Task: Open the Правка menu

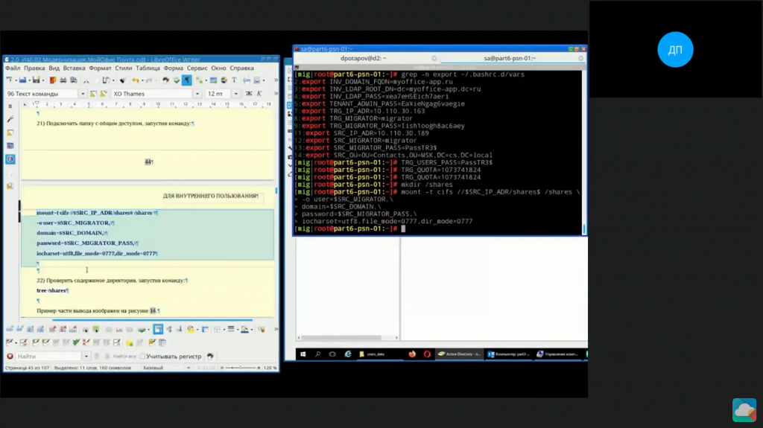Action: point(34,68)
